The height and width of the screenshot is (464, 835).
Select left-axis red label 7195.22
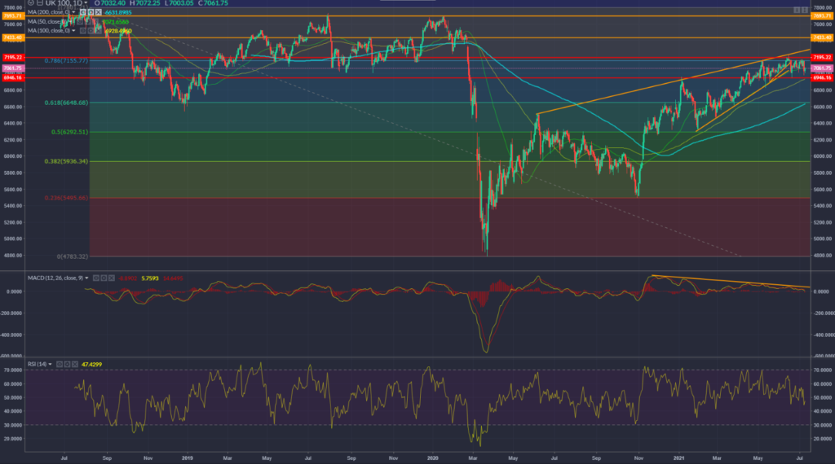(13, 58)
